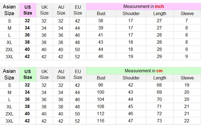Select the 'Measurement in inch' header
The height and width of the screenshot is (127, 201).
pos(143,6)
